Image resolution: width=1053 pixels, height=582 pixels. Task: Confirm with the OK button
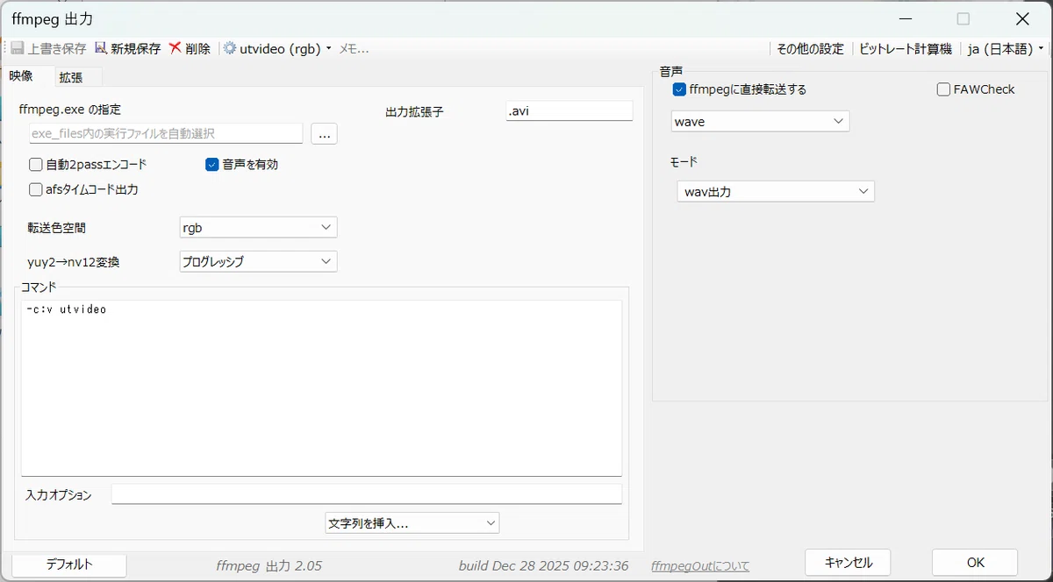pyautogui.click(x=975, y=562)
